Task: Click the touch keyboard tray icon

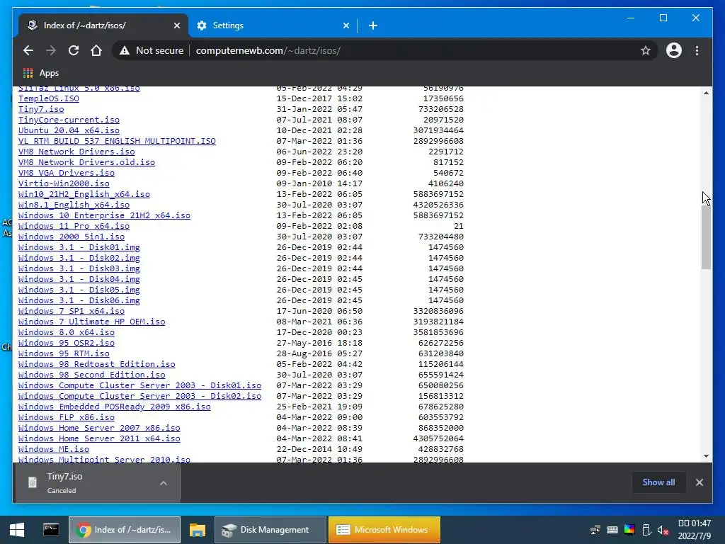Action: [x=612, y=530]
